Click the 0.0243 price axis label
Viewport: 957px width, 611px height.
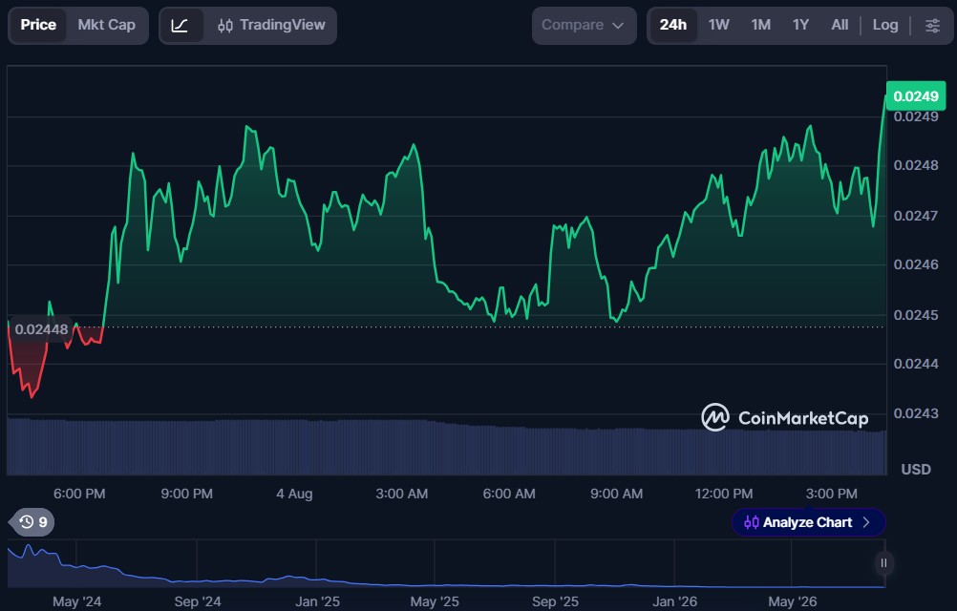pyautogui.click(x=916, y=413)
